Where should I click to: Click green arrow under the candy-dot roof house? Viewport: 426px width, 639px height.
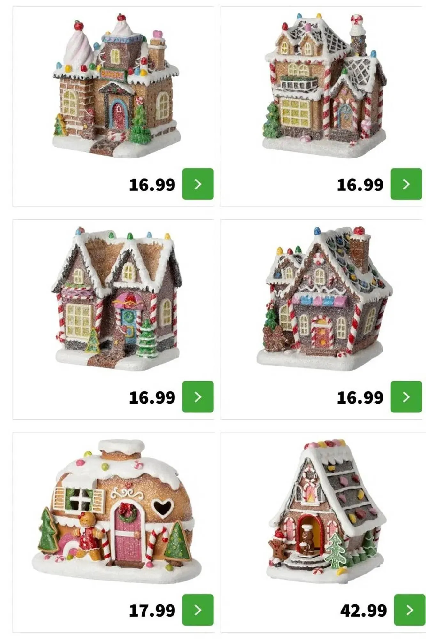pyautogui.click(x=406, y=397)
